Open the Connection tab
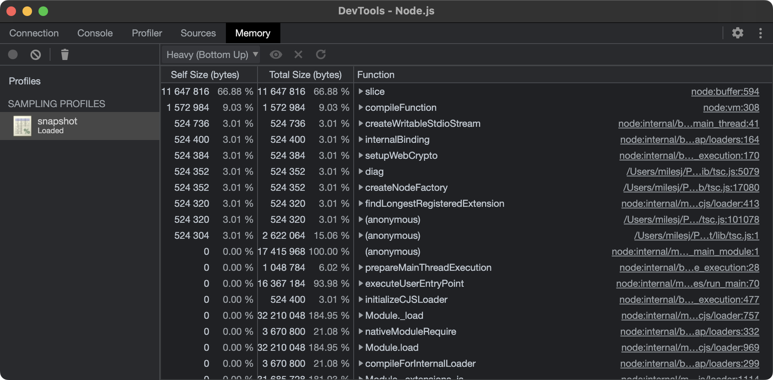Image resolution: width=773 pixels, height=380 pixels. coord(34,33)
